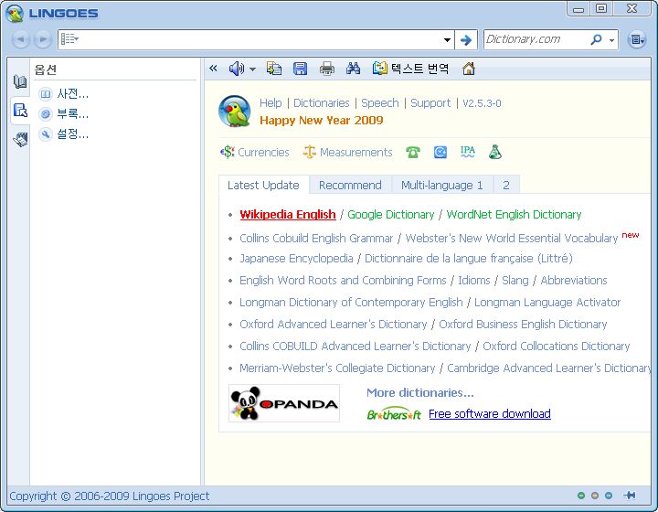Click the pin icon in status bar

pos(630,496)
